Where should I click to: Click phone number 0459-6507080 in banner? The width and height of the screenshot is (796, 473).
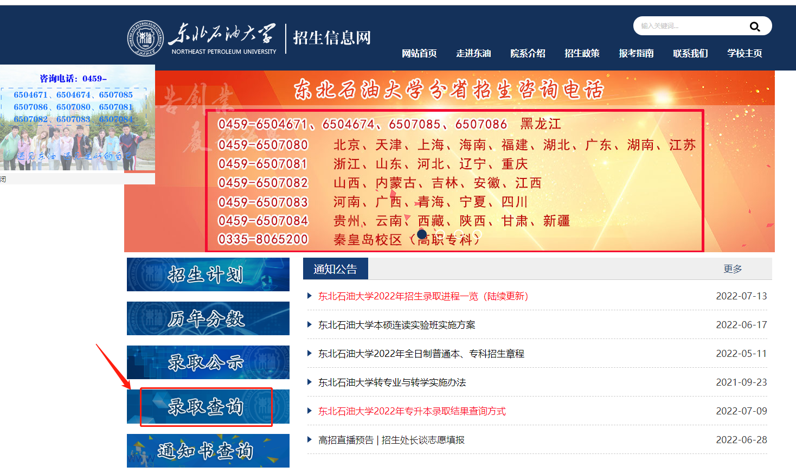[263, 145]
